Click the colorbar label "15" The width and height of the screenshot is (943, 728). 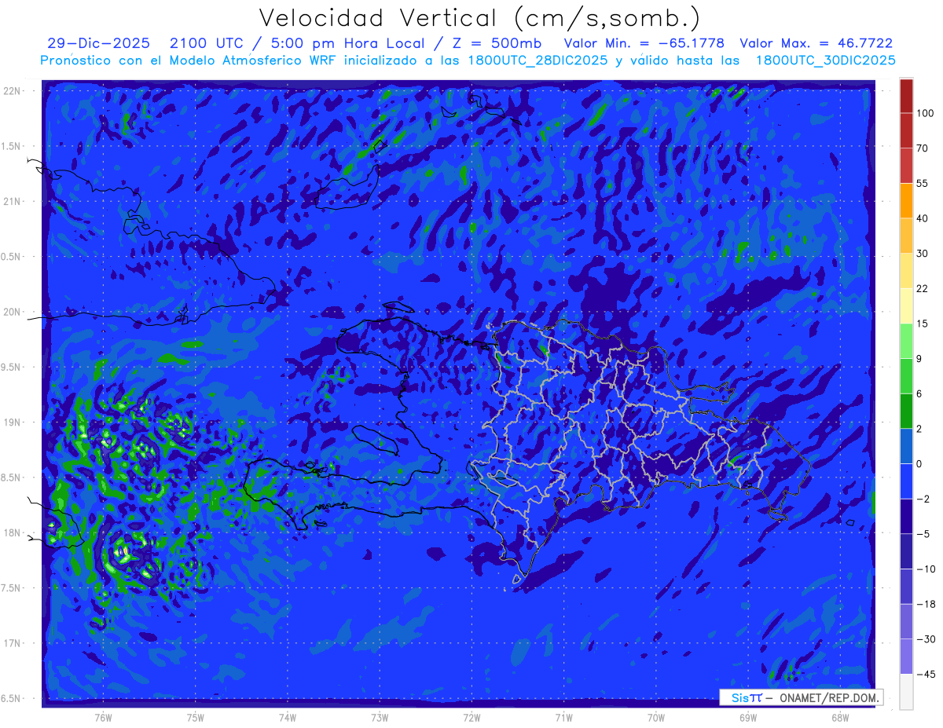[923, 324]
